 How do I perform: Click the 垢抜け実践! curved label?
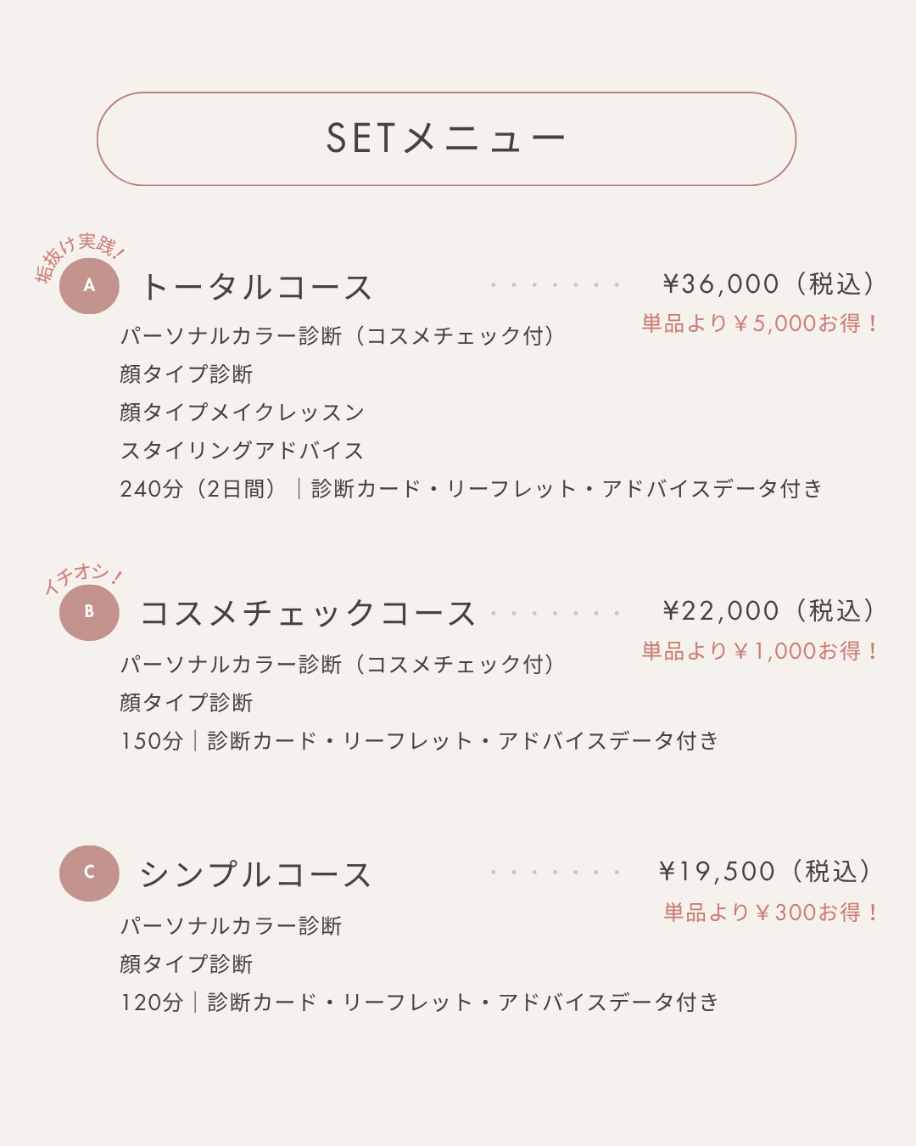(80, 256)
